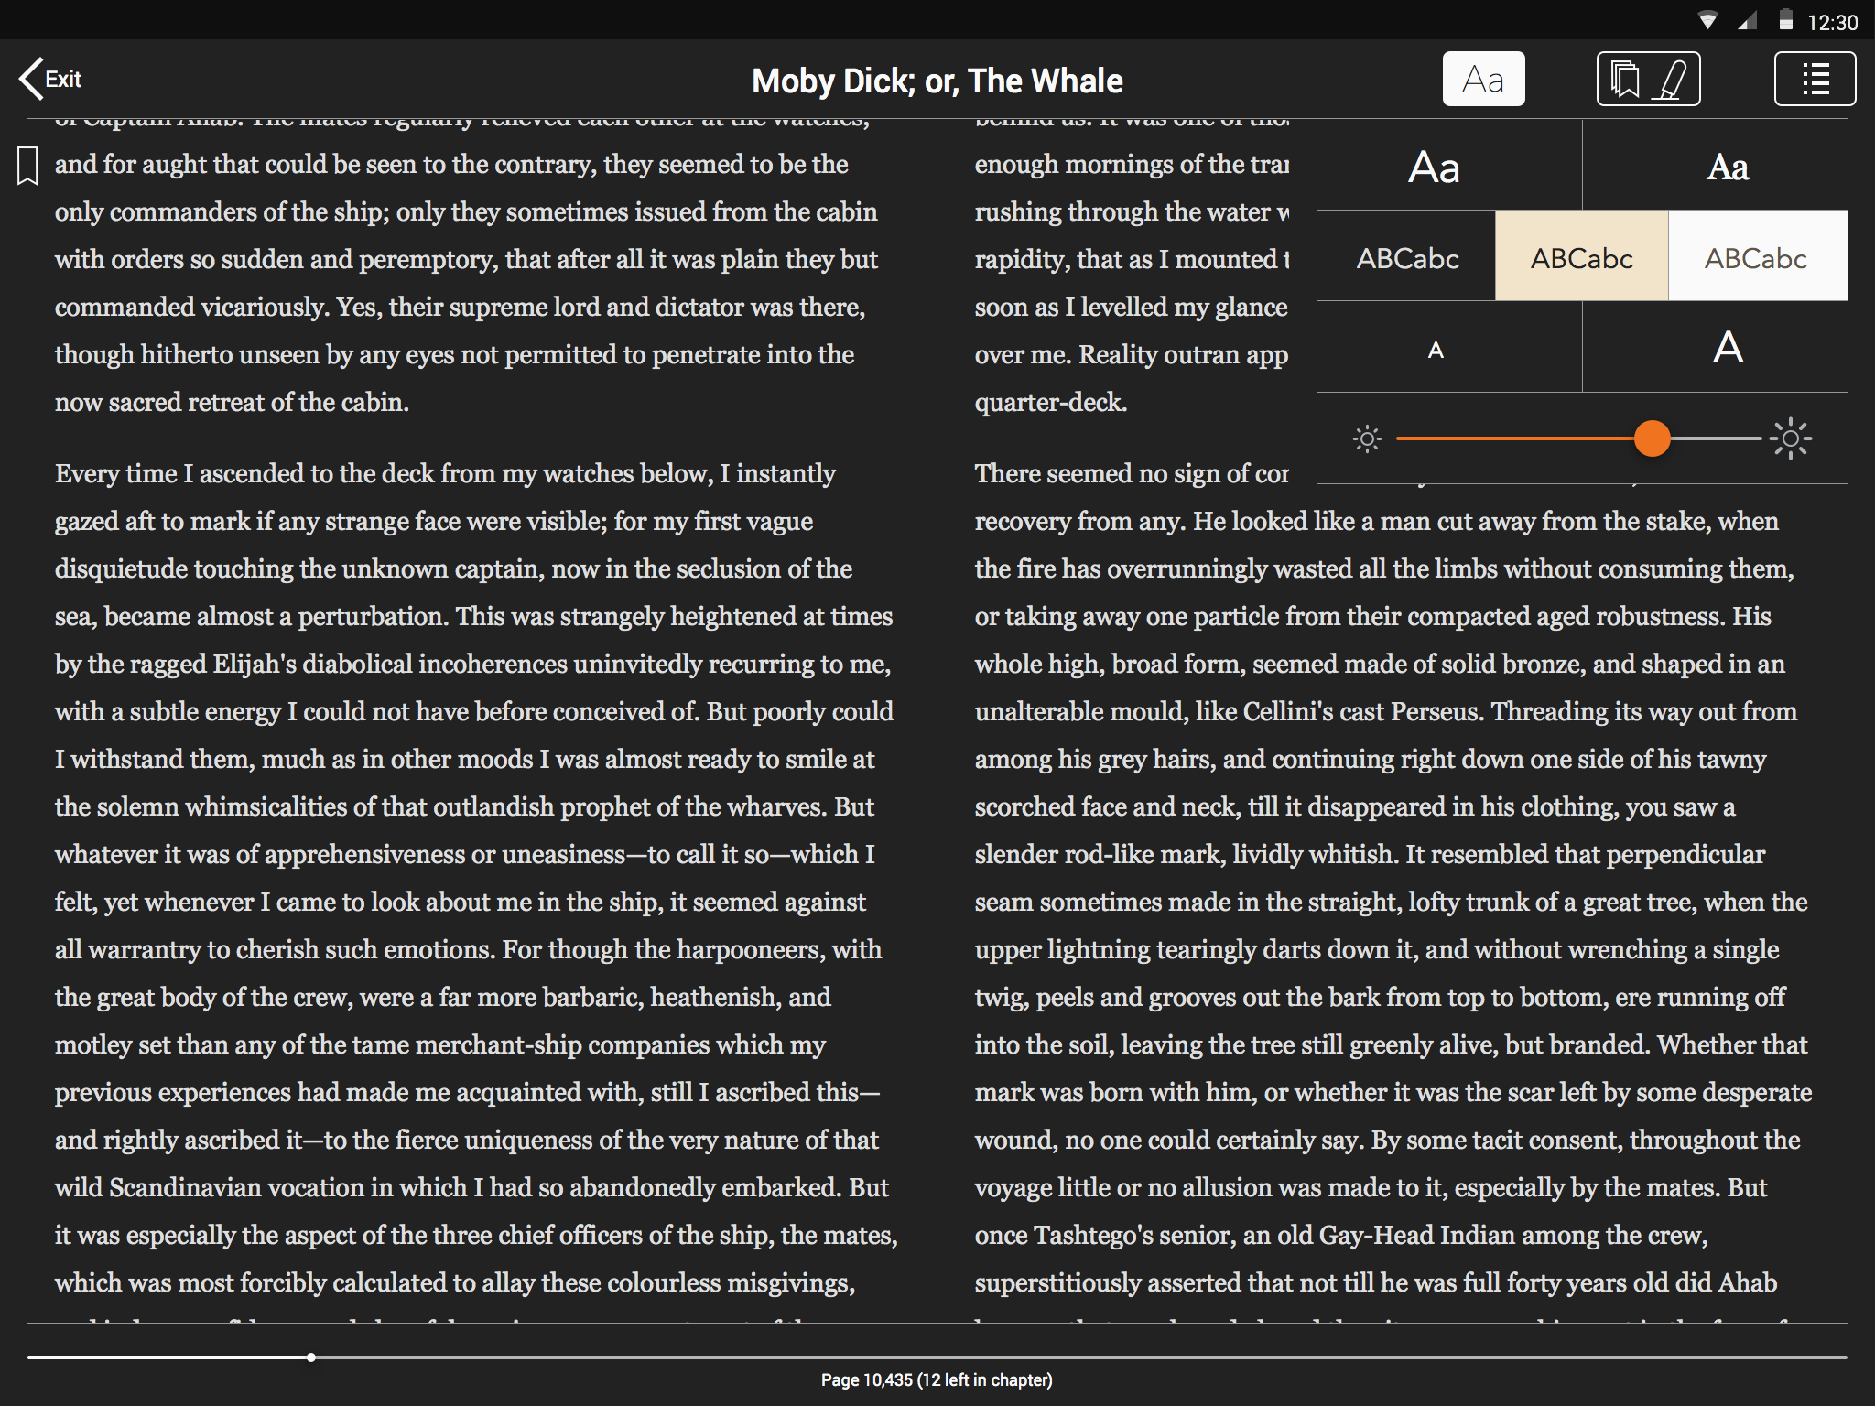This screenshot has width=1875, height=1406.
Task: Choose the dark ABCabc theme
Action: tap(1407, 258)
